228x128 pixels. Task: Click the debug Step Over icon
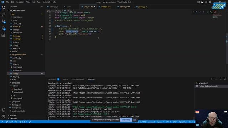200,12
